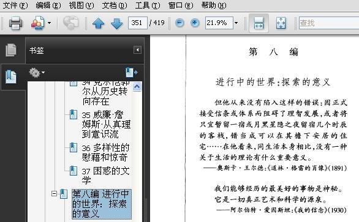The width and height of the screenshot is (359, 222).
Task: Open the zoom level dropdown arrow
Action: [x=236, y=23]
